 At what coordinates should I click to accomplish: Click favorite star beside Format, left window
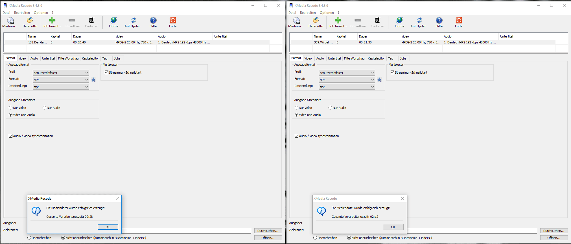pos(93,80)
